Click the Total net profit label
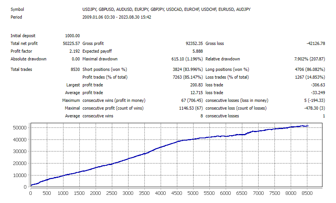Image resolution: width=336 pixels, height=203 pixels. pos(24,43)
